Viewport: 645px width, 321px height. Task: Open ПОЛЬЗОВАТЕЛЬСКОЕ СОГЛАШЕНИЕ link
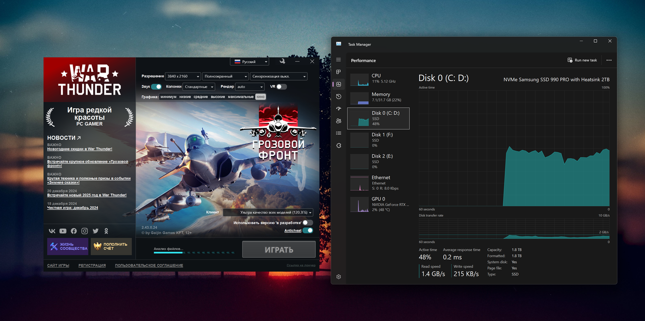149,265
